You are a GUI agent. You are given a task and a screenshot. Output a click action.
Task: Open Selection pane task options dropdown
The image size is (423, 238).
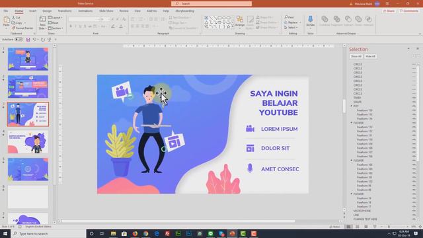tap(408, 49)
